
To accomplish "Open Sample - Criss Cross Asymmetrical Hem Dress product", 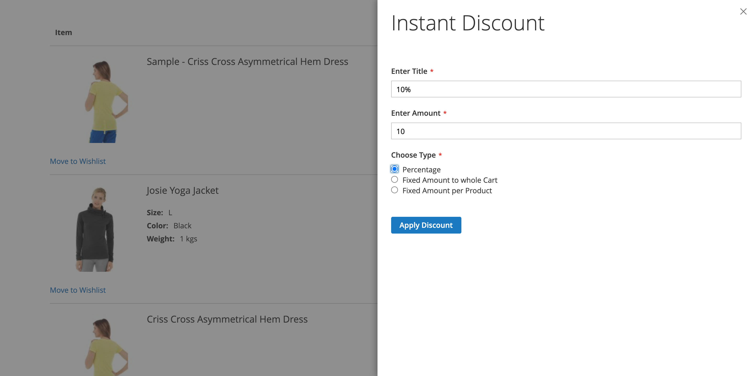I will [247, 62].
